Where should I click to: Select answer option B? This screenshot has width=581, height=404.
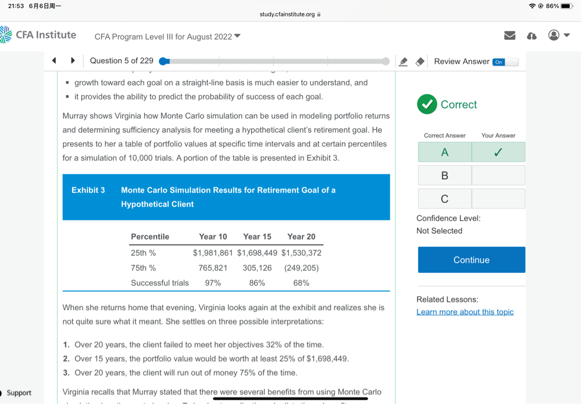445,175
